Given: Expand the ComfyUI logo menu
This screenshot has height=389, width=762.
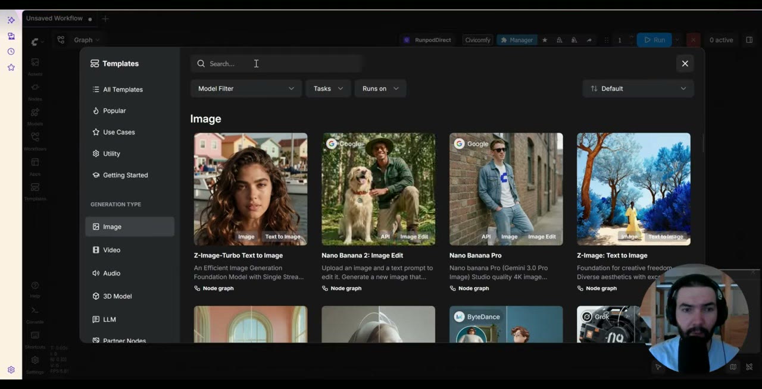Looking at the screenshot, I should (x=38, y=42).
